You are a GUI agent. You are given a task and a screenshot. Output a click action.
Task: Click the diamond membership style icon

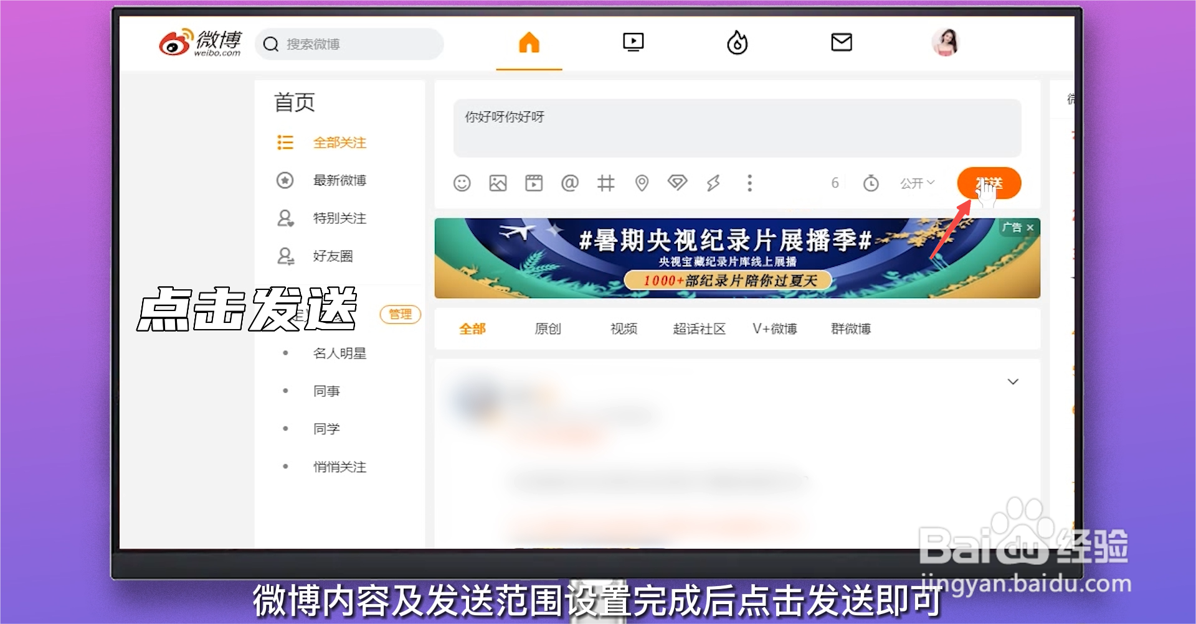click(x=677, y=182)
